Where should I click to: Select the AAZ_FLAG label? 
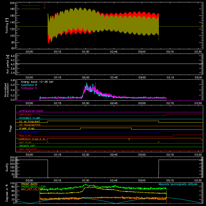25,142
